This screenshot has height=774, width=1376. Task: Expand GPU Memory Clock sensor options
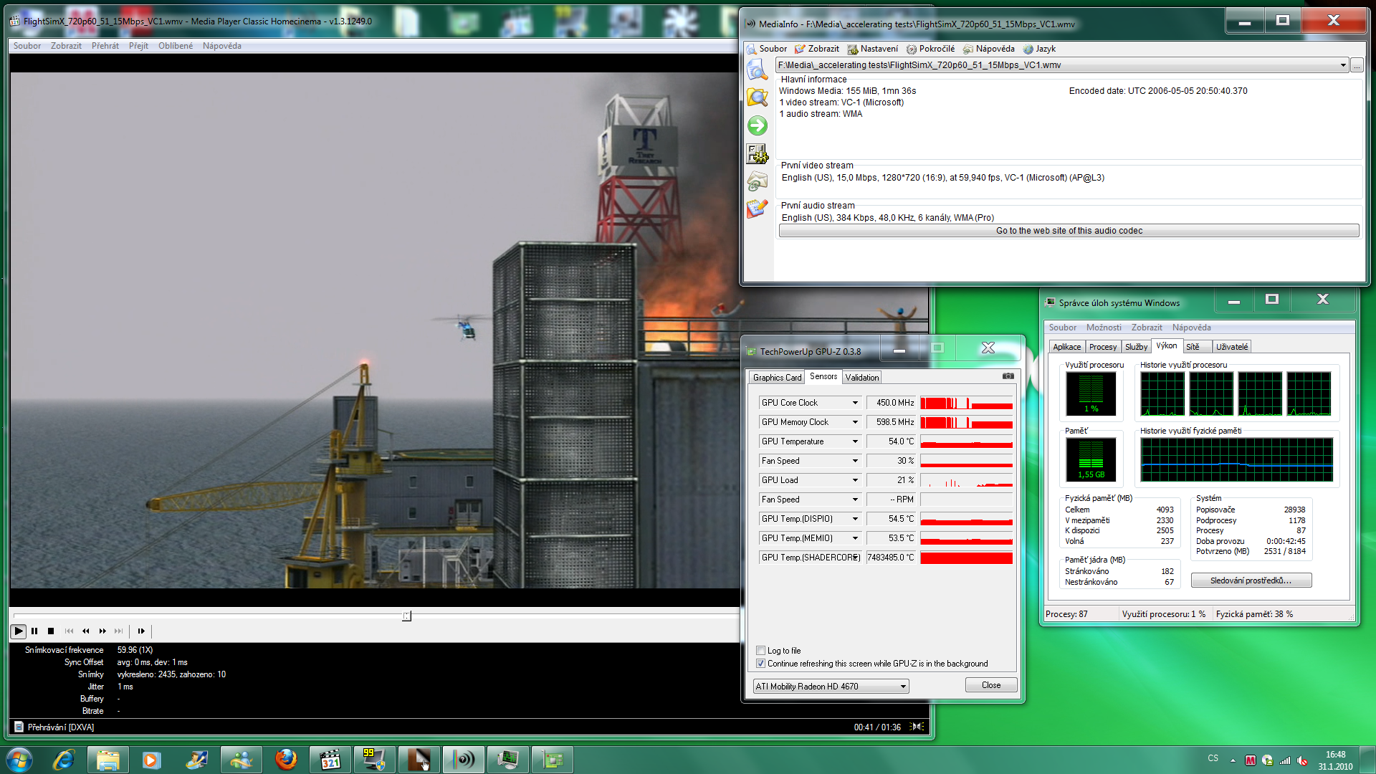coord(855,421)
